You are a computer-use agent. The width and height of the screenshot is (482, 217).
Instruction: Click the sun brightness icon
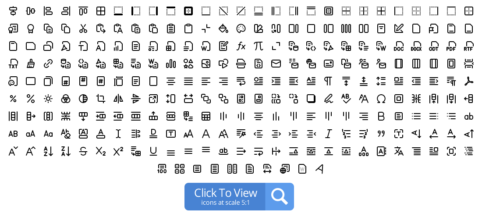click(x=48, y=99)
